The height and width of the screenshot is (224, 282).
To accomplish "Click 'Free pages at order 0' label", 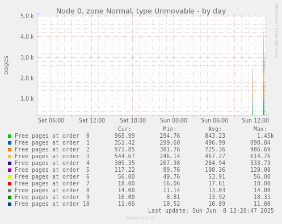I will coord(52,136).
